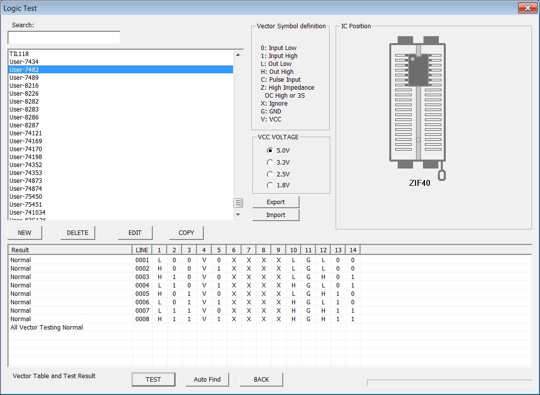The height and width of the screenshot is (395, 540).
Task: Choose User-74170 from the list
Action: pyautogui.click(x=120, y=149)
